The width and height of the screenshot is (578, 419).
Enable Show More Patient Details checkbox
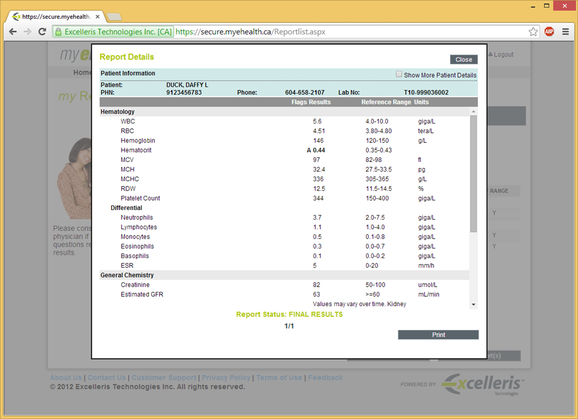(x=399, y=74)
